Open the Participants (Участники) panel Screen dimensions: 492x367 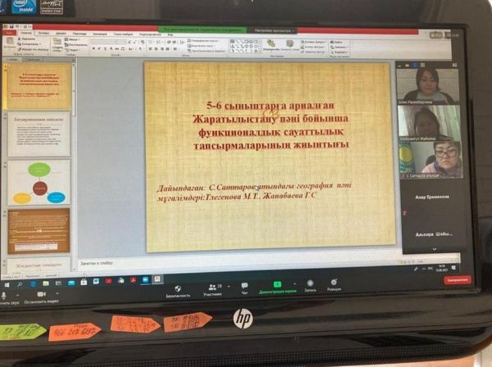[212, 286]
